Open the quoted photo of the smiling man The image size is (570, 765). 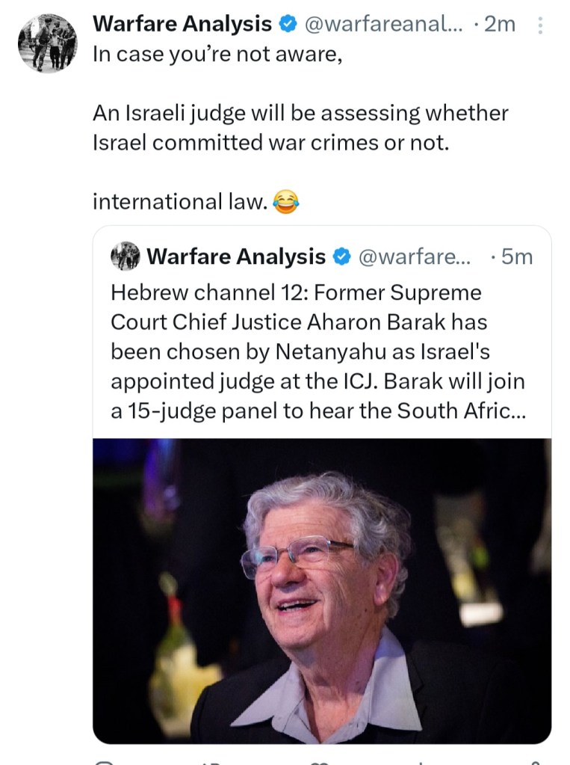pos(322,590)
